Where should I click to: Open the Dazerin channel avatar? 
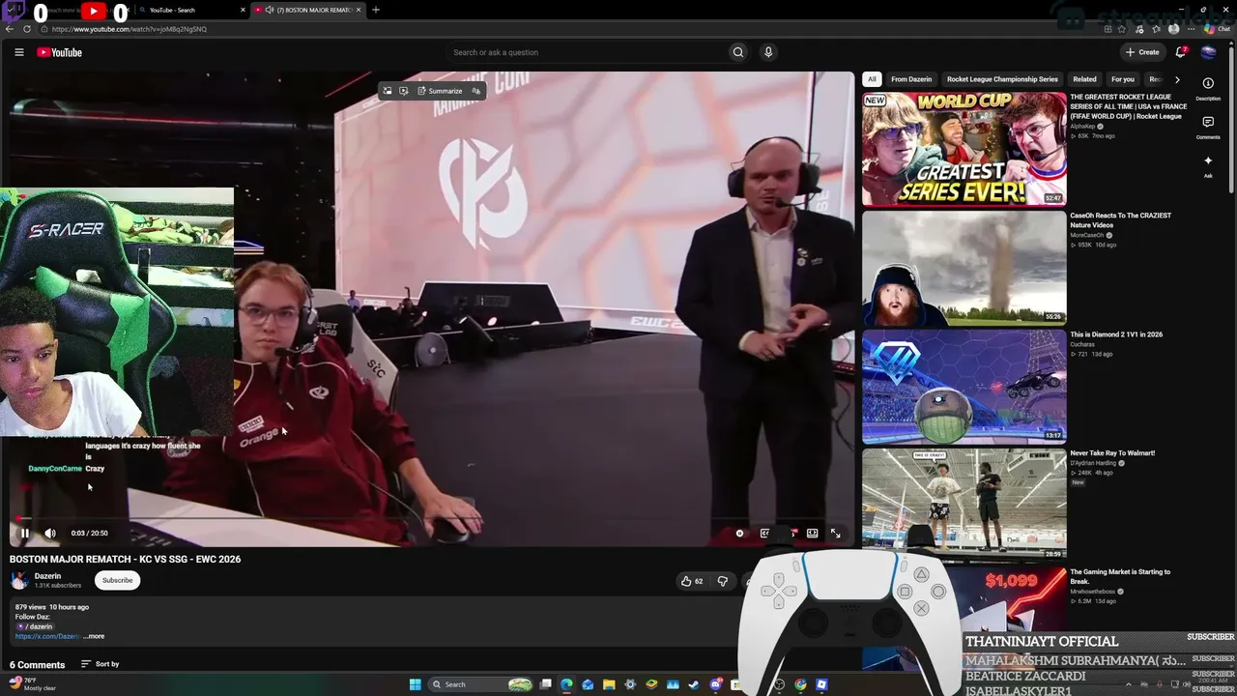click(19, 580)
